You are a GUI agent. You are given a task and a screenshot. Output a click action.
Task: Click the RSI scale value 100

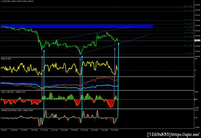coord(196,59)
